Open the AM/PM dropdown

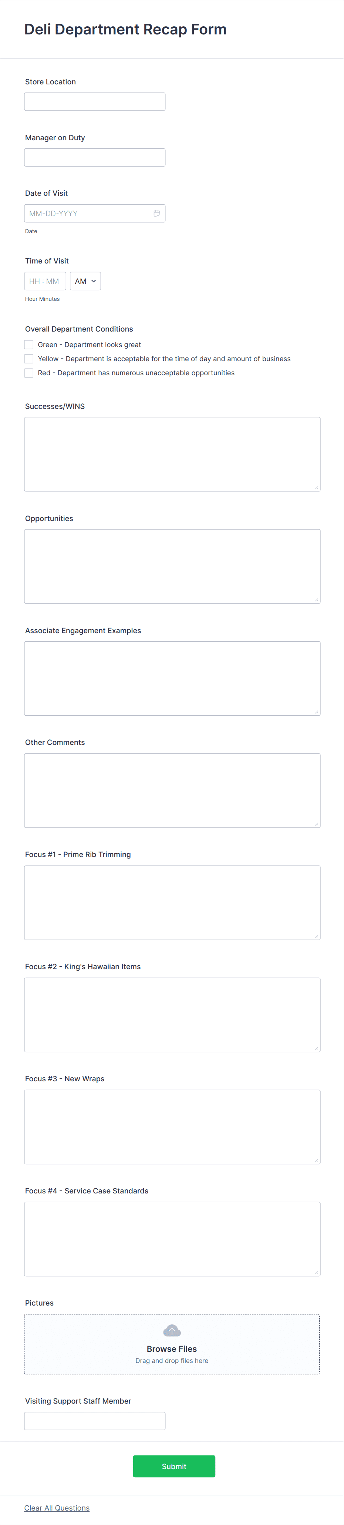[85, 281]
